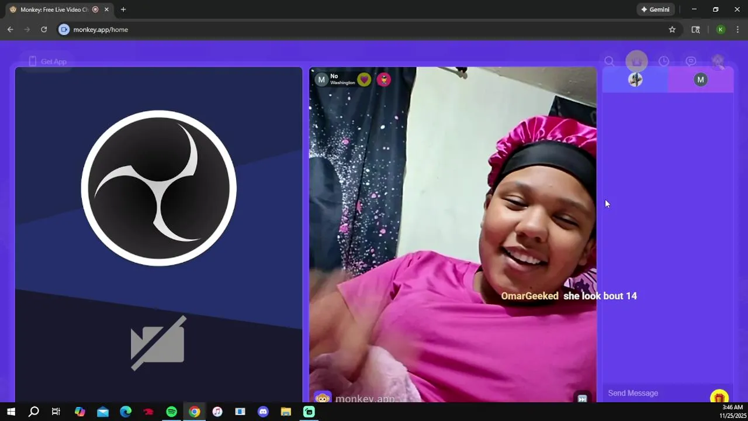Open the crown premium icon

click(636, 61)
